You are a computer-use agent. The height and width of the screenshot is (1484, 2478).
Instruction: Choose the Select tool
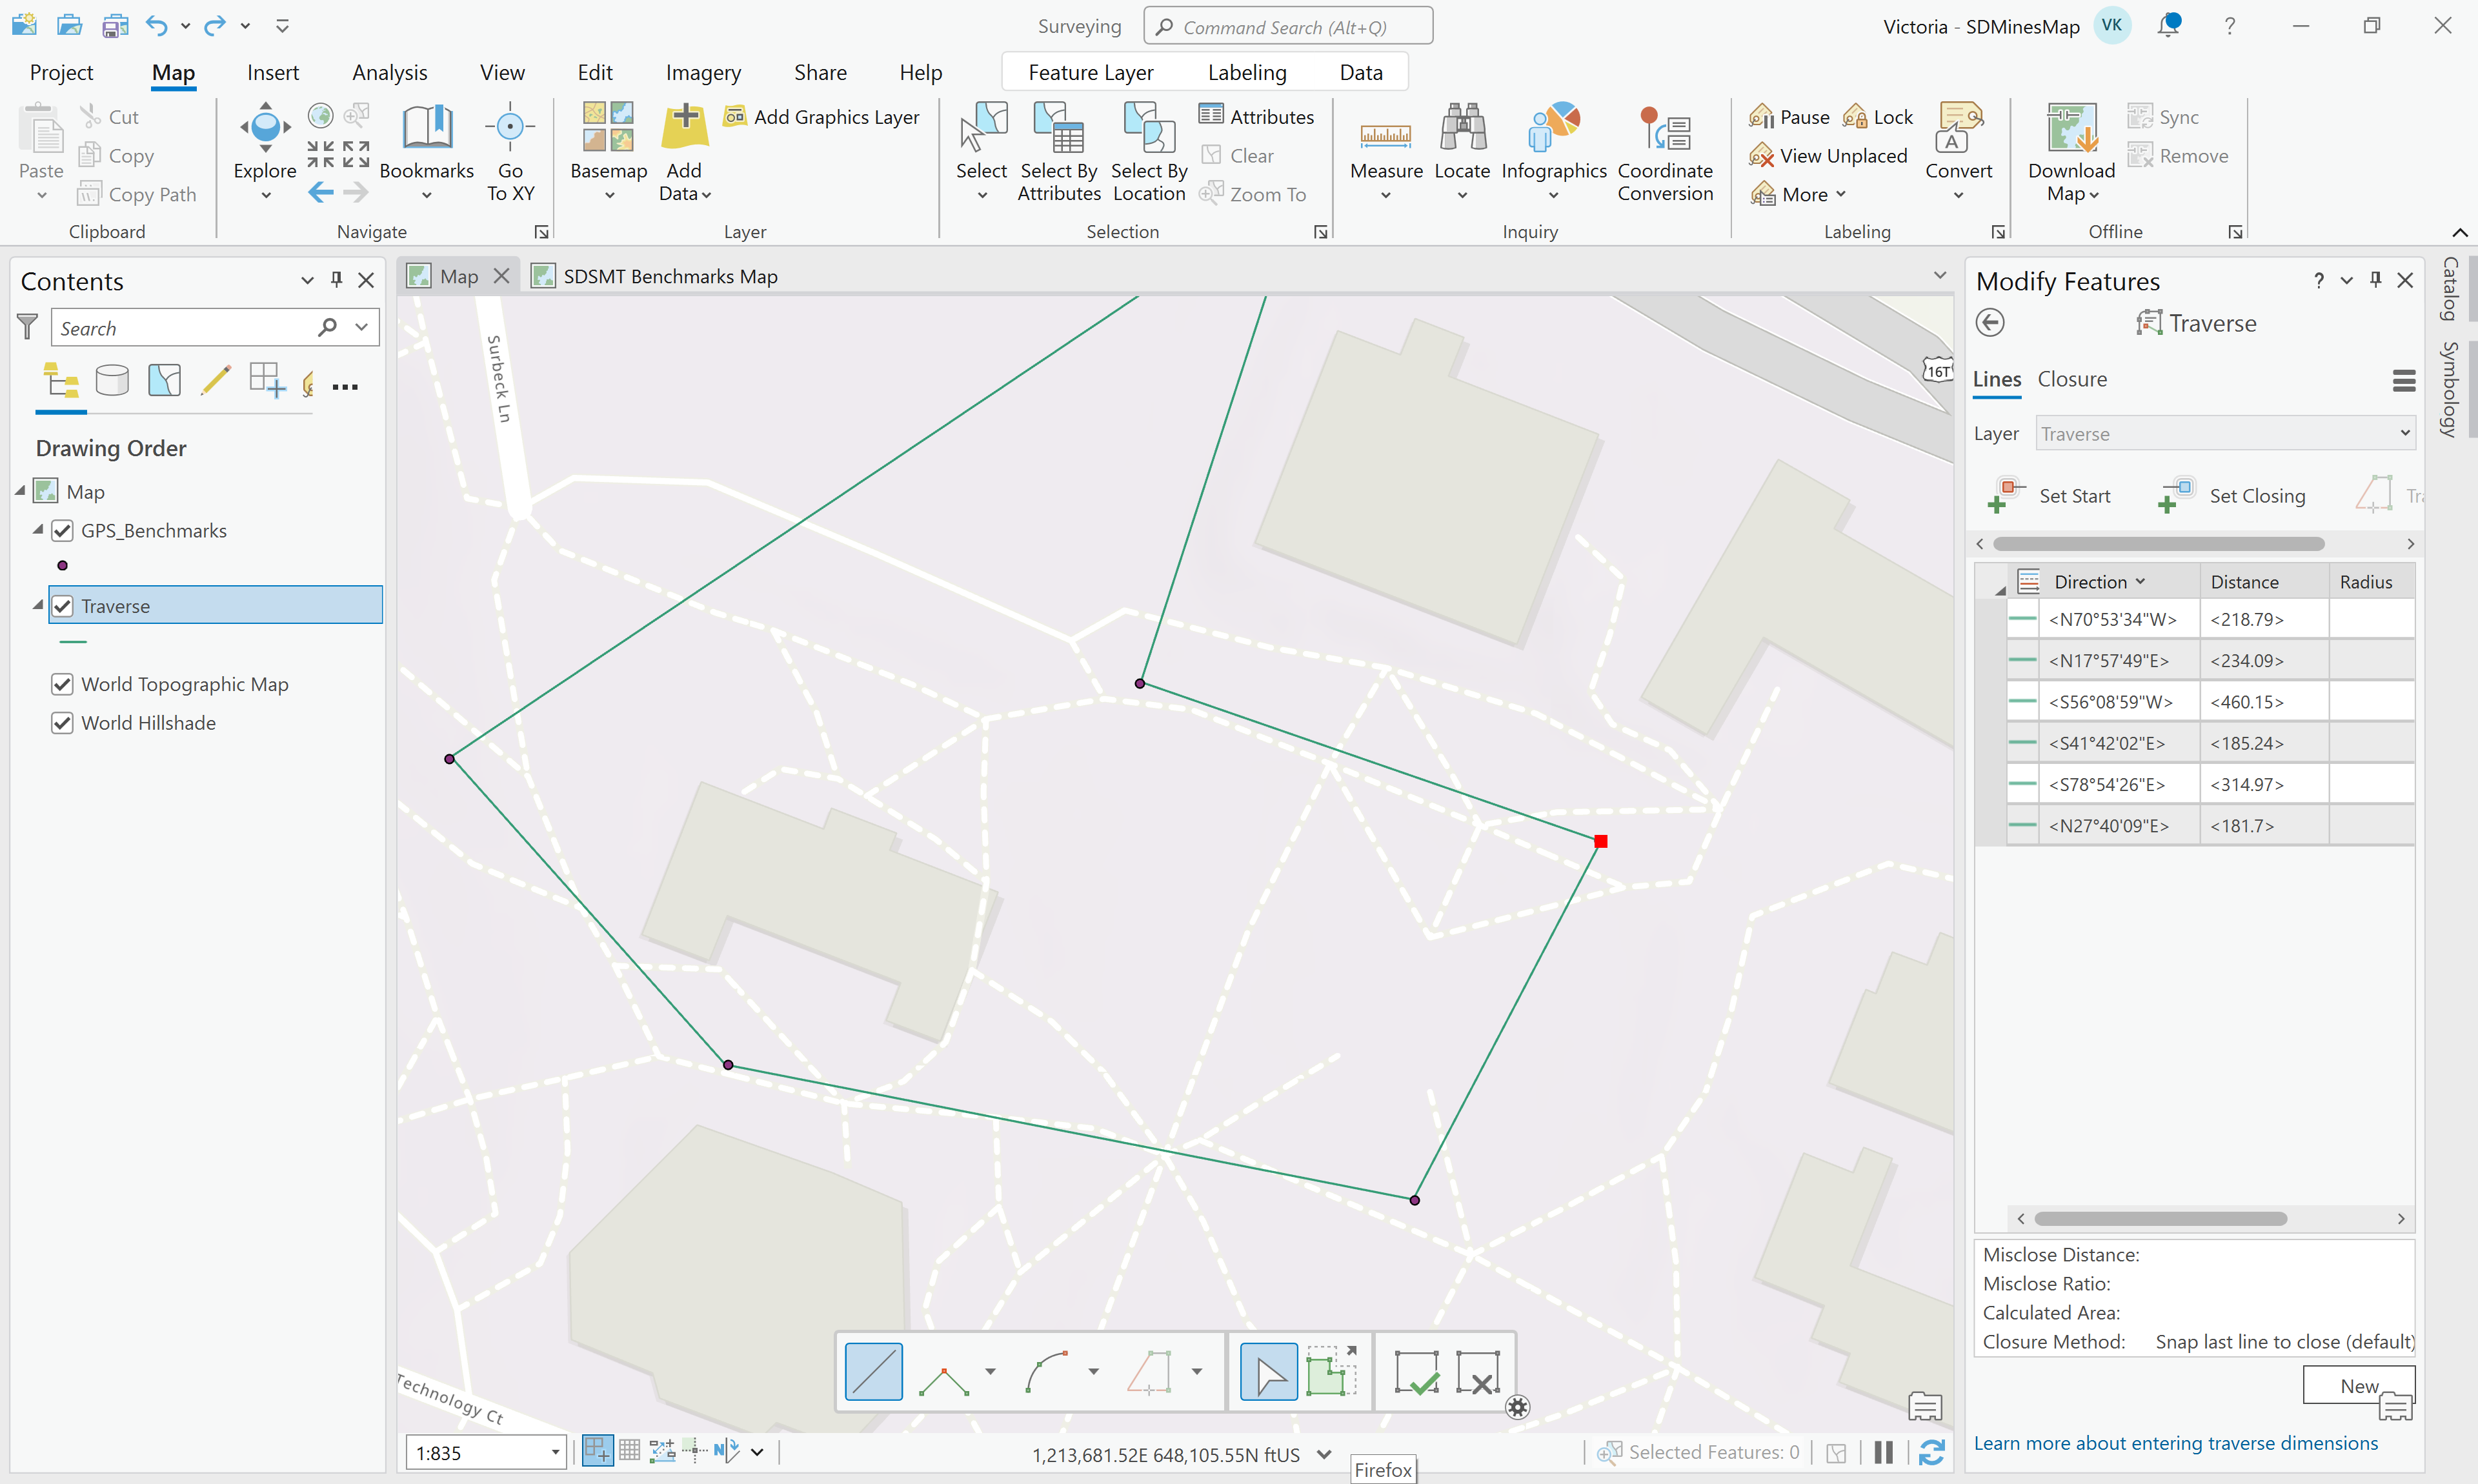pyautogui.click(x=981, y=150)
